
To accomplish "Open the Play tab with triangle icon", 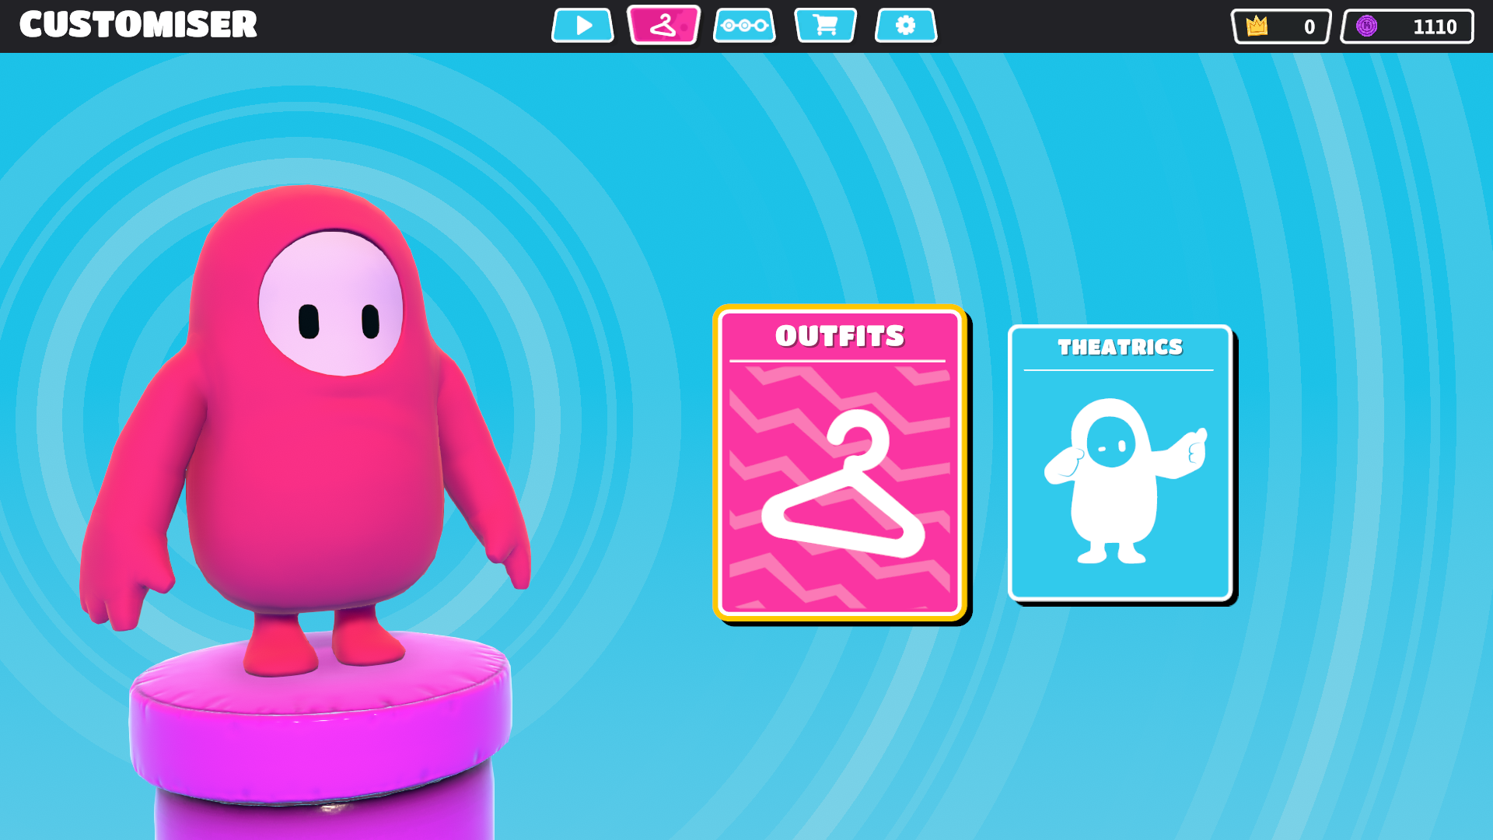I will tap(582, 26).
